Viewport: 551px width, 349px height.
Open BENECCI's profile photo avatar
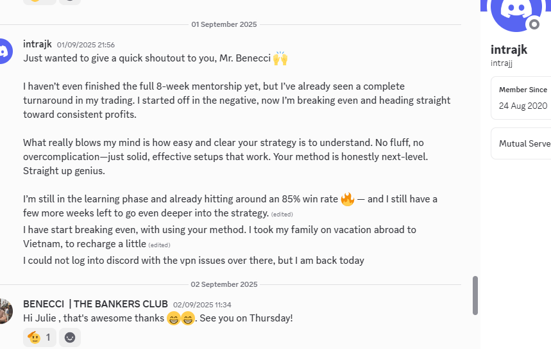(5, 311)
